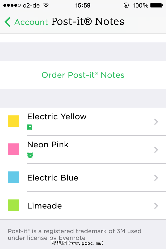The width and height of the screenshot is (166, 249).
Task: Tap the clock time in status bar
Action: pos(83,5)
